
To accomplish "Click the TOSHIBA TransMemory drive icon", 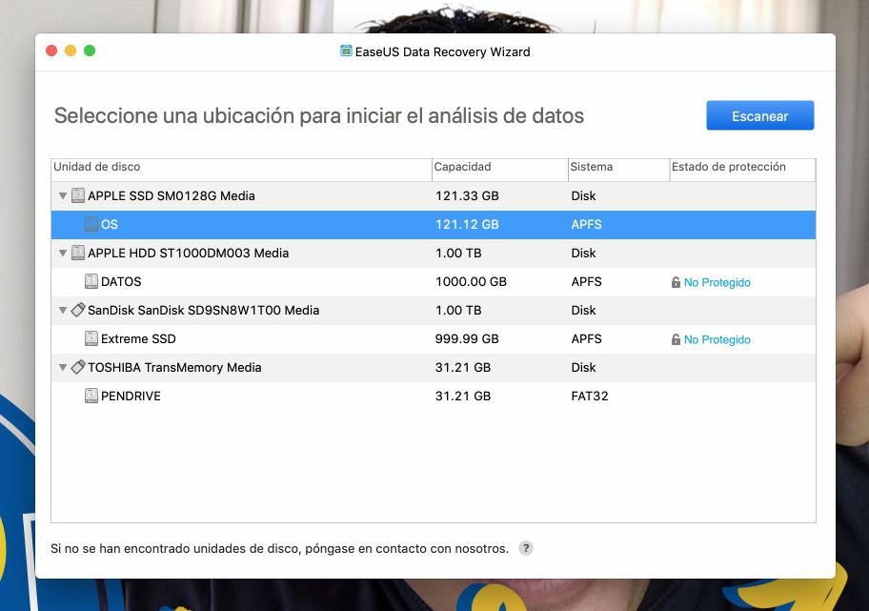I will coord(78,367).
